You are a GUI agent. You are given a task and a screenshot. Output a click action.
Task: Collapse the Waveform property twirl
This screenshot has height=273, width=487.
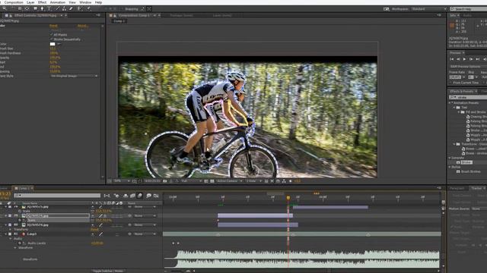point(15,248)
